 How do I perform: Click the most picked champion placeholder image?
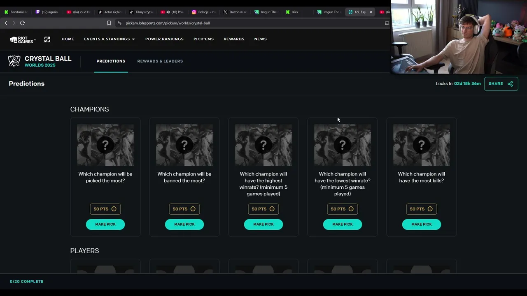click(105, 145)
